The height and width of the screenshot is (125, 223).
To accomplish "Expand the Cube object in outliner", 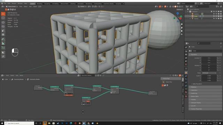I will click(190, 16).
